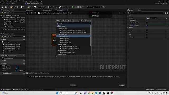Collapse the VARIABLES section
The width and height of the screenshot is (169, 95).
[x=1, y=63]
